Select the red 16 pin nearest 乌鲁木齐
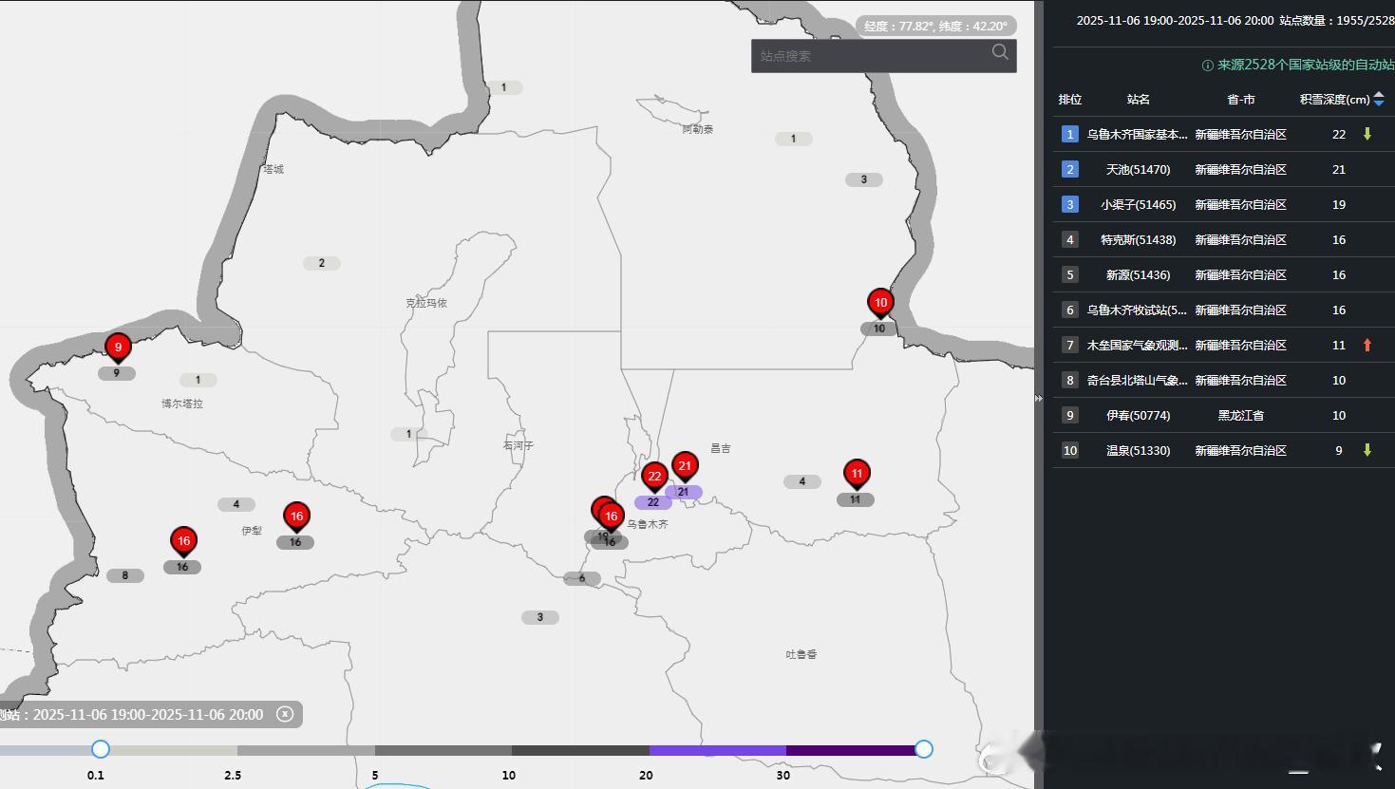 (x=611, y=517)
